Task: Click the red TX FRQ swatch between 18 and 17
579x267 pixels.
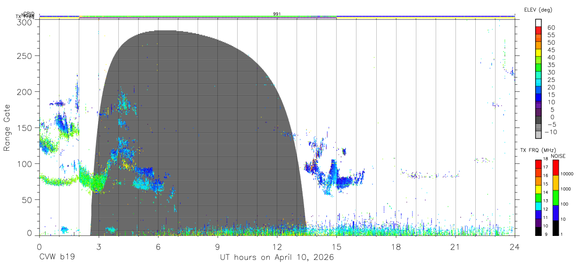Action: 538,163
